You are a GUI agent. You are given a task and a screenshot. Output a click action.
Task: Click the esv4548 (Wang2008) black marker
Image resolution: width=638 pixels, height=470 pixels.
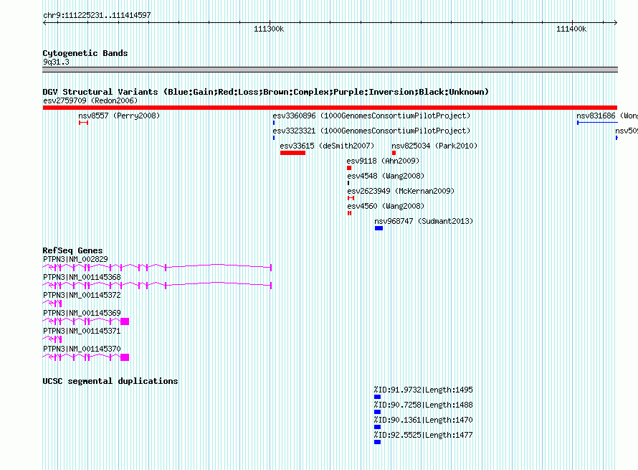[x=348, y=183]
